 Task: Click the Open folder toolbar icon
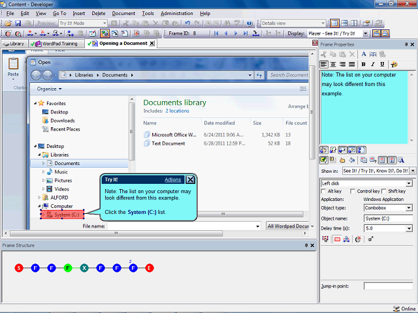8,23
